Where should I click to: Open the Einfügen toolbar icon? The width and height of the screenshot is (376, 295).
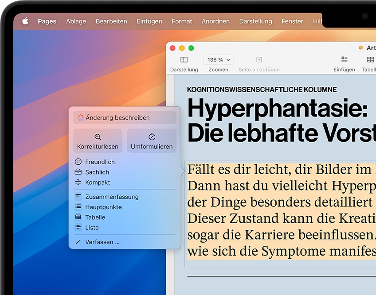(344, 59)
